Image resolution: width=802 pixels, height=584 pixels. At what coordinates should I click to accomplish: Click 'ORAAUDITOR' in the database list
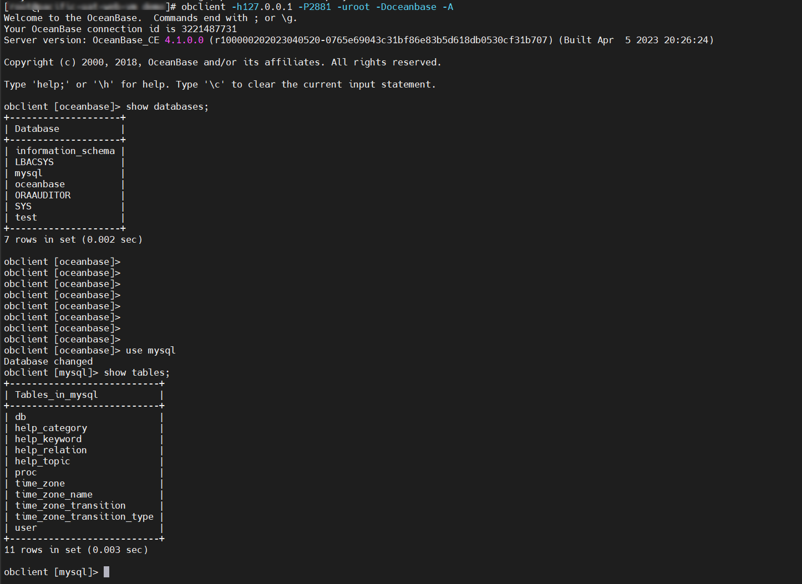(43, 195)
